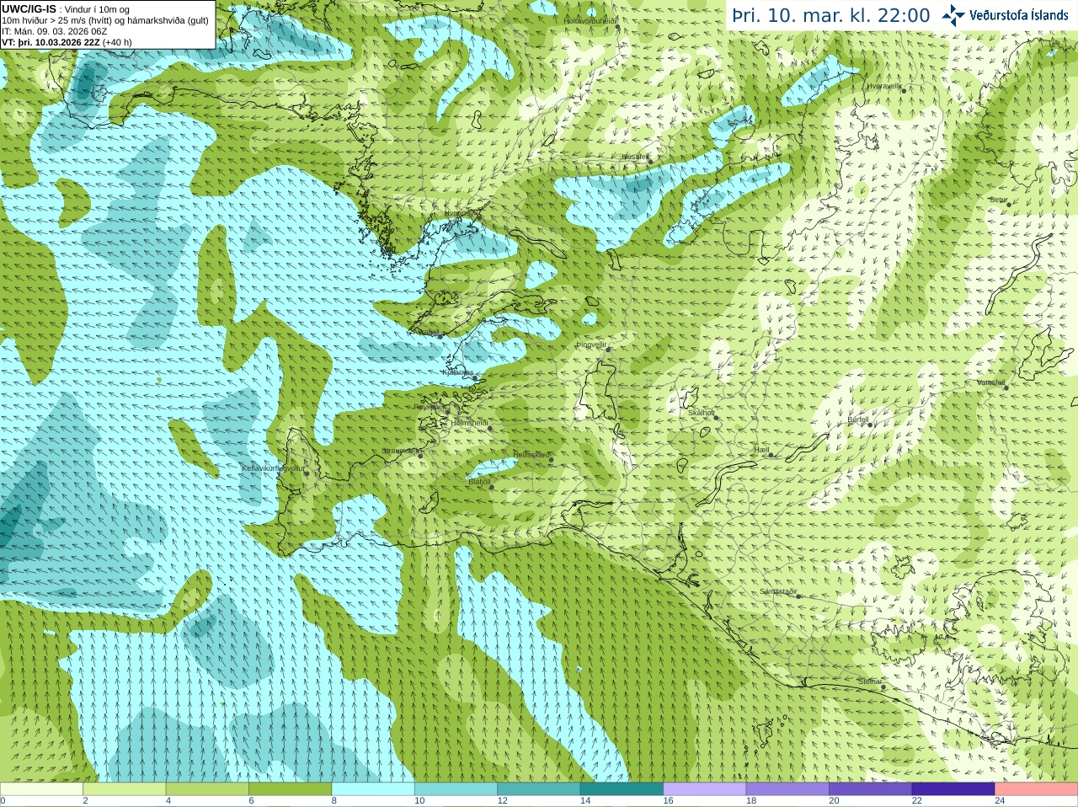This screenshot has width=1078, height=807.
Task: Click the Reykjavík station label
Action: [429, 407]
